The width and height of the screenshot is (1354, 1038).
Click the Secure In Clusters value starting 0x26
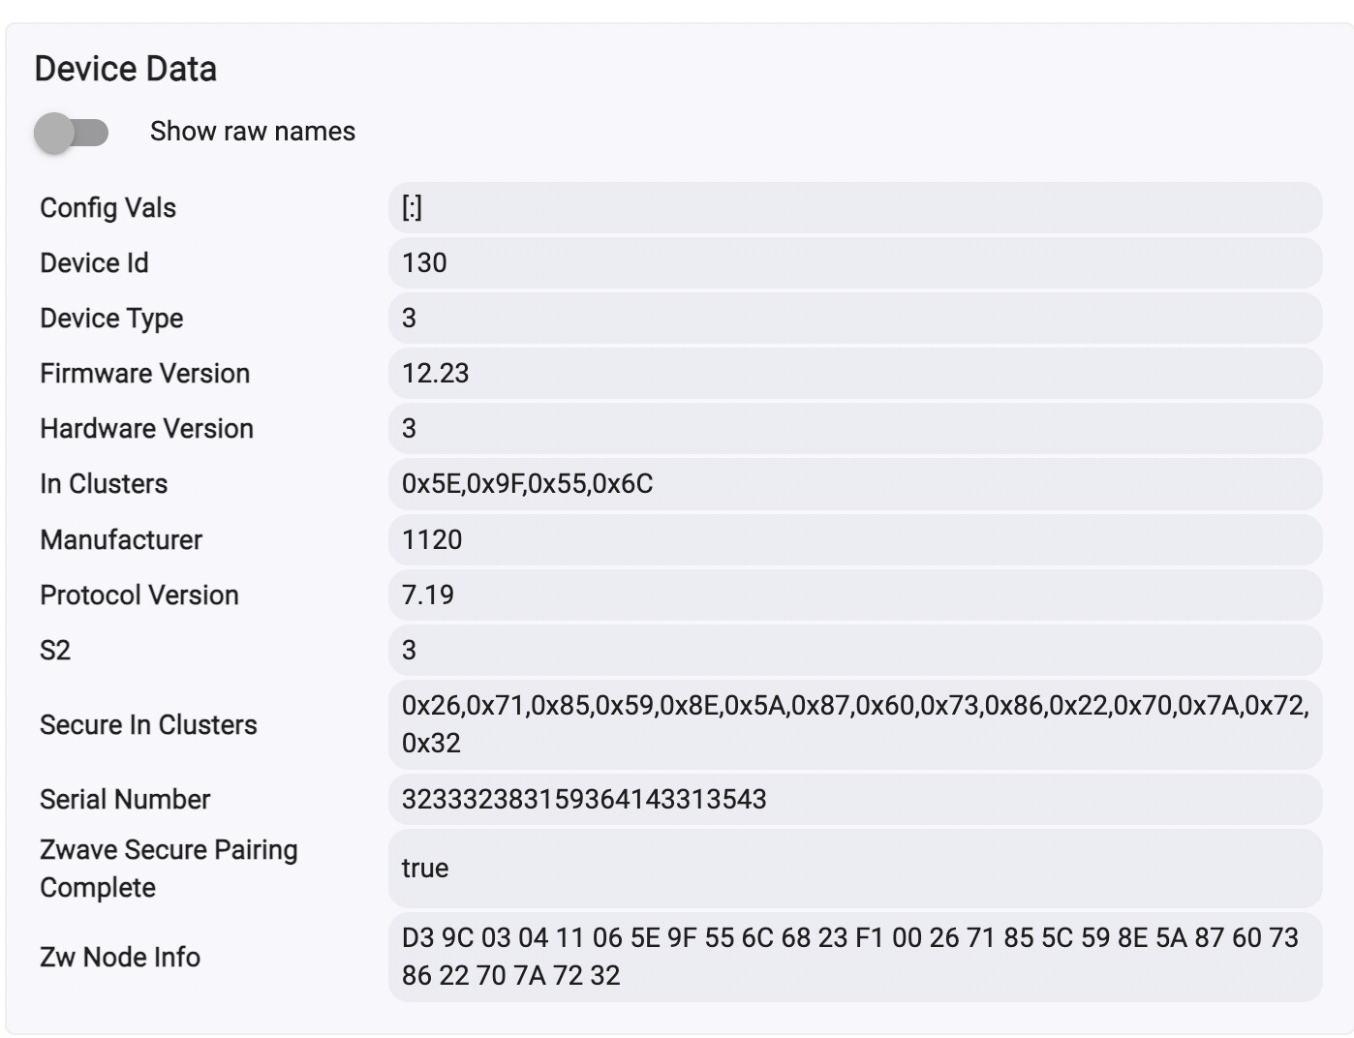coord(855,724)
